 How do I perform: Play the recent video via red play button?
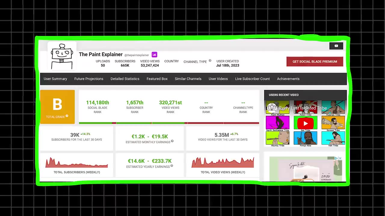click(305, 123)
